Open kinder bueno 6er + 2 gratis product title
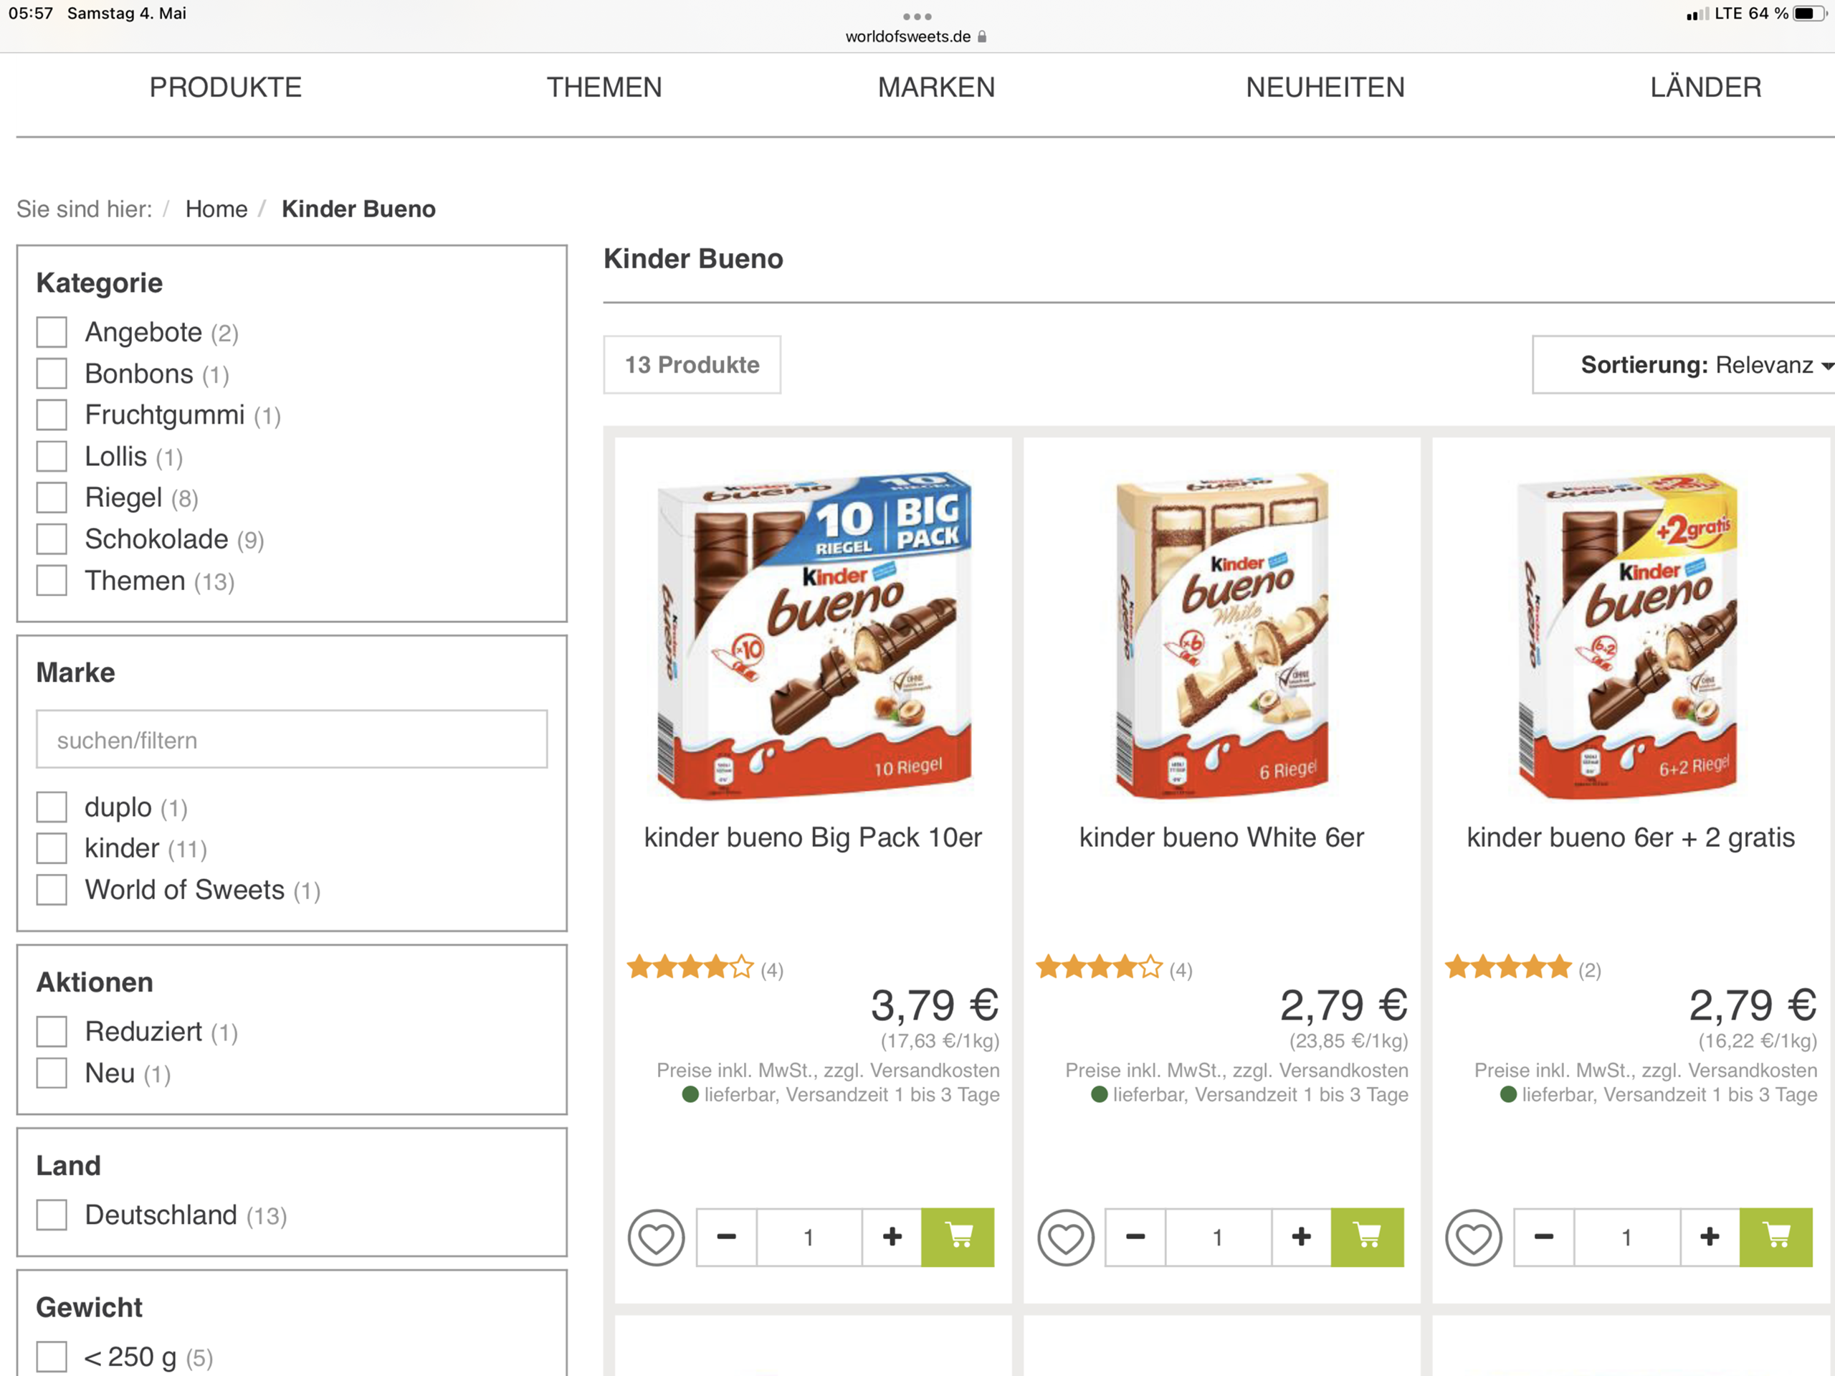 pos(1631,838)
